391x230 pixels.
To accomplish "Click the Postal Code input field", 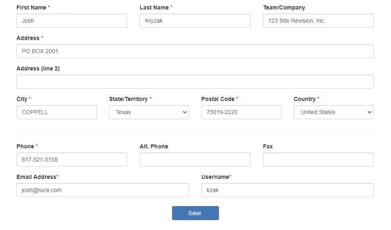I will pyautogui.click(x=241, y=112).
